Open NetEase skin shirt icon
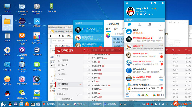 coord(167,50)
